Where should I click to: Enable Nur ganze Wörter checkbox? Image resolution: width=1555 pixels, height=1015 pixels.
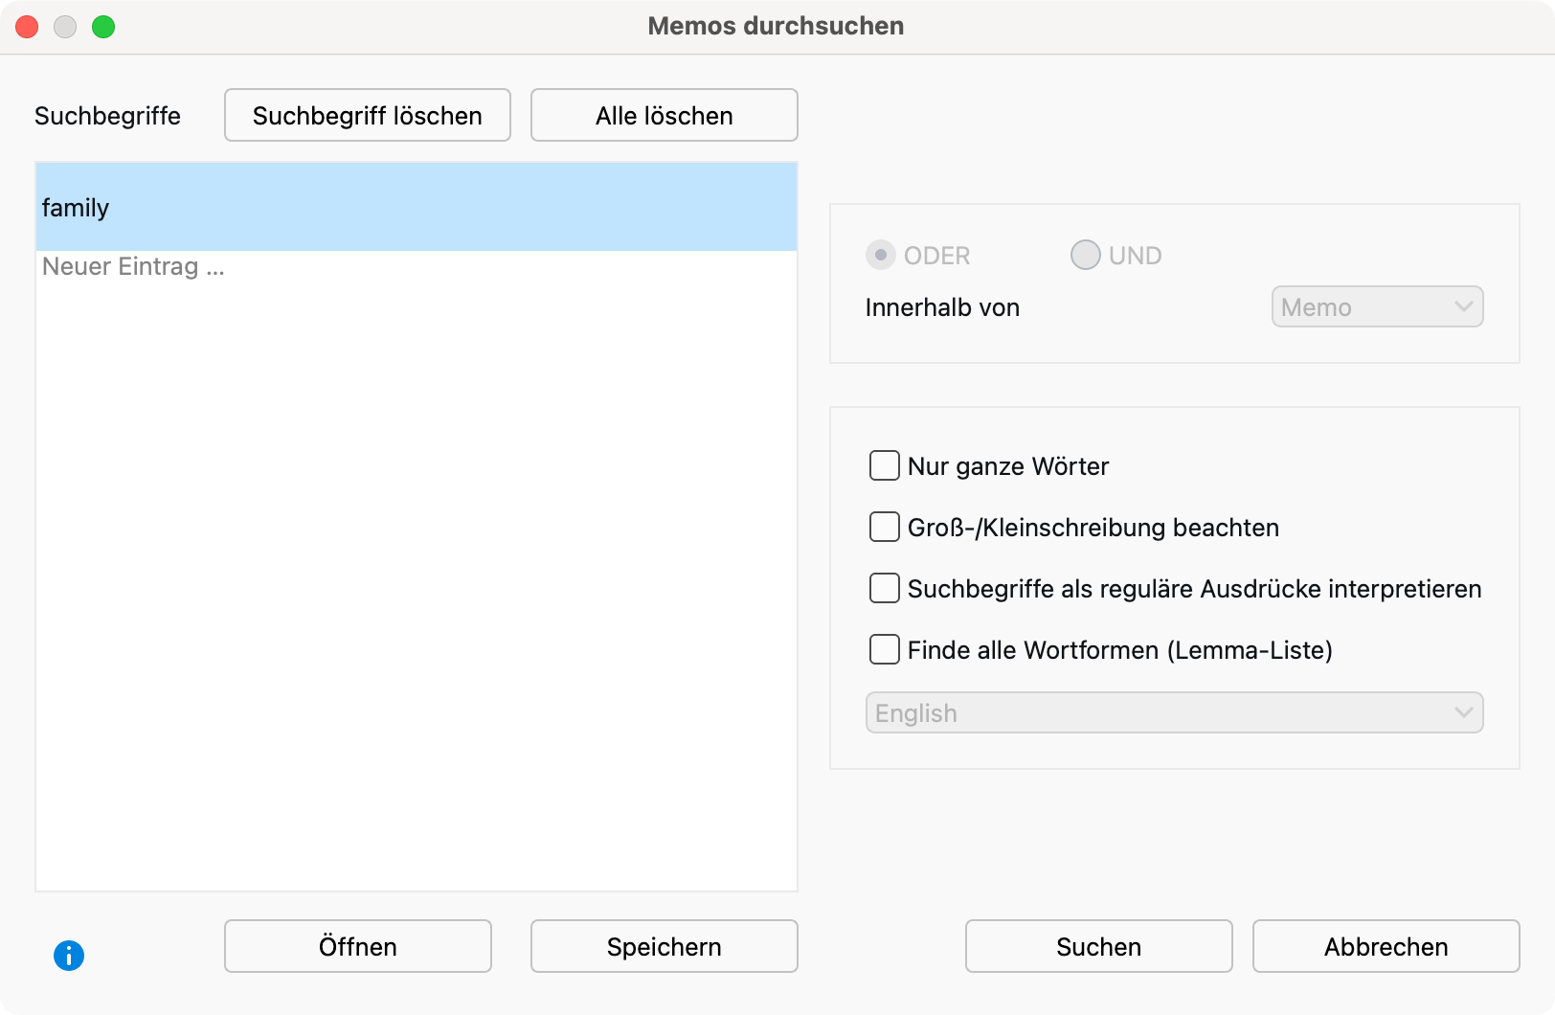tap(884, 465)
